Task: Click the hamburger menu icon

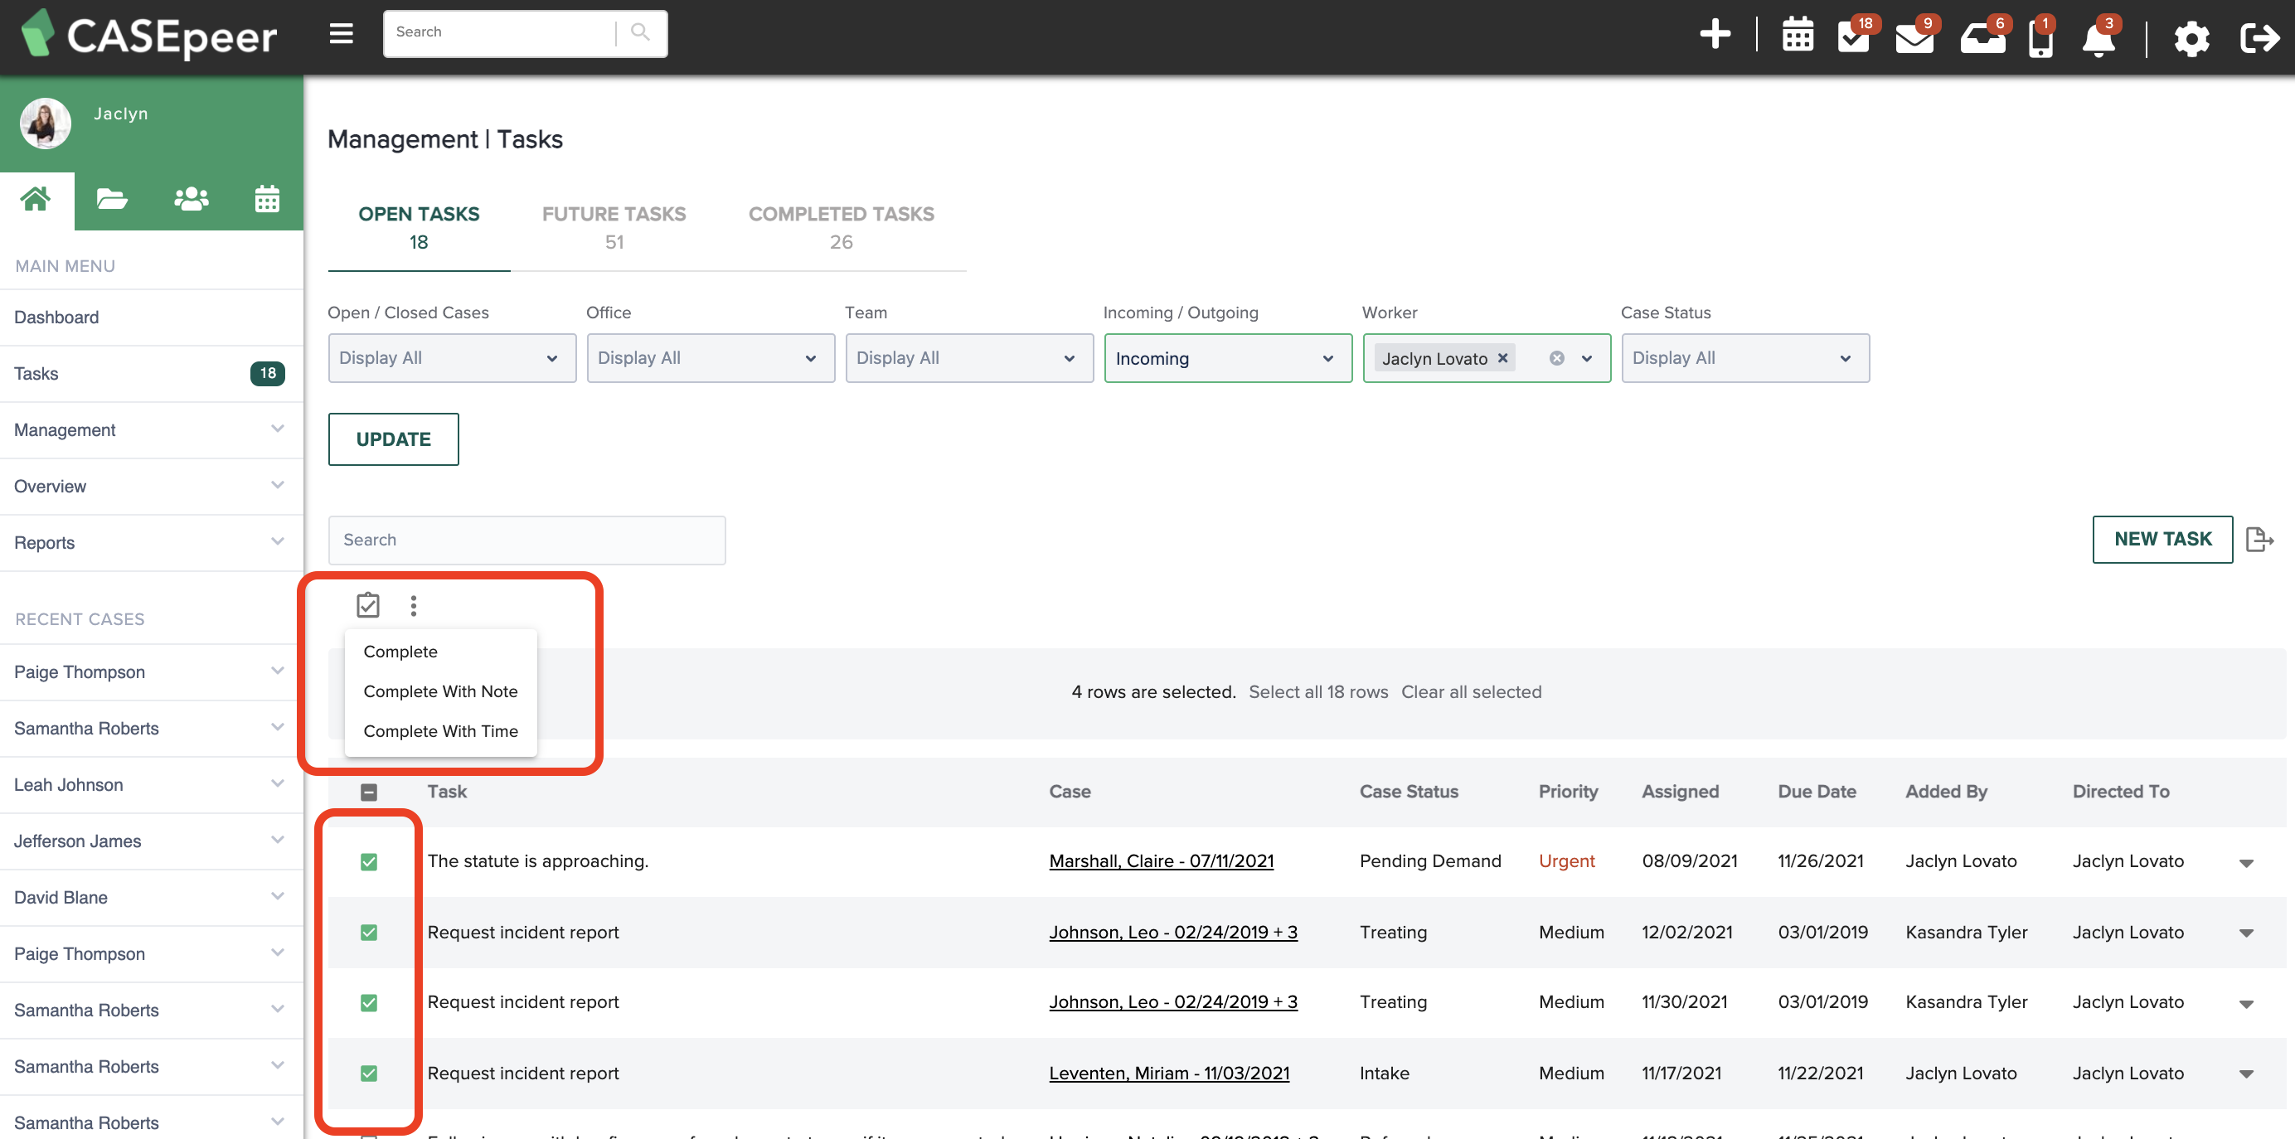Action: pos(342,34)
